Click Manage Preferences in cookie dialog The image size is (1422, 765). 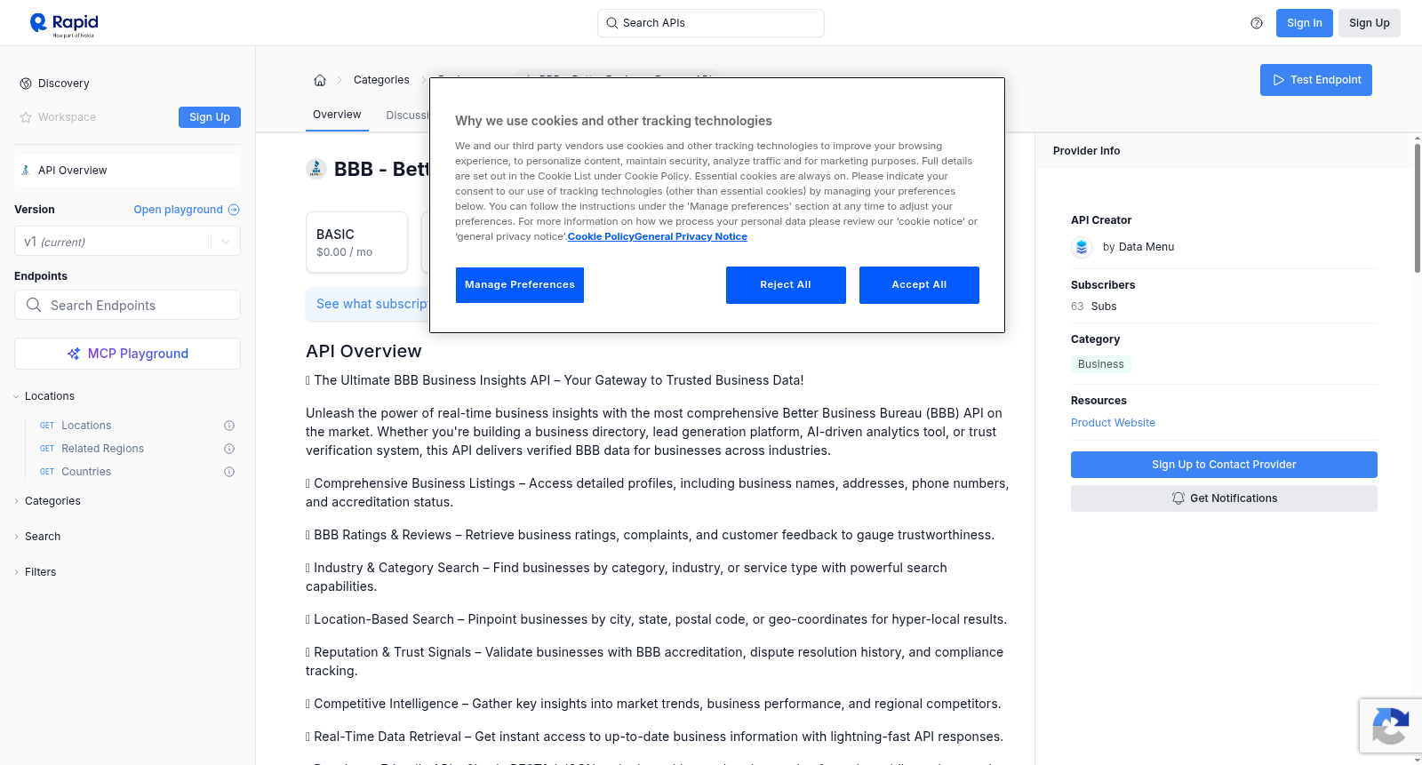[x=520, y=285]
